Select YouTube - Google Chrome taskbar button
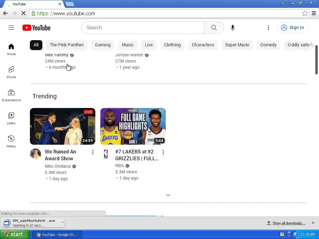 click(57, 235)
